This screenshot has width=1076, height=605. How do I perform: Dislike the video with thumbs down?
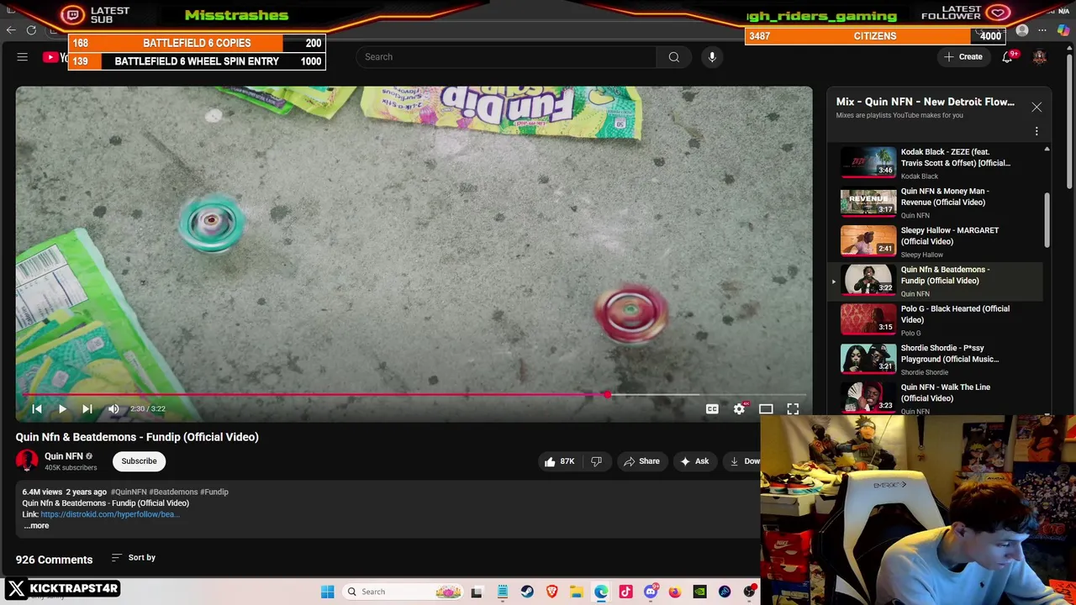[x=596, y=461]
